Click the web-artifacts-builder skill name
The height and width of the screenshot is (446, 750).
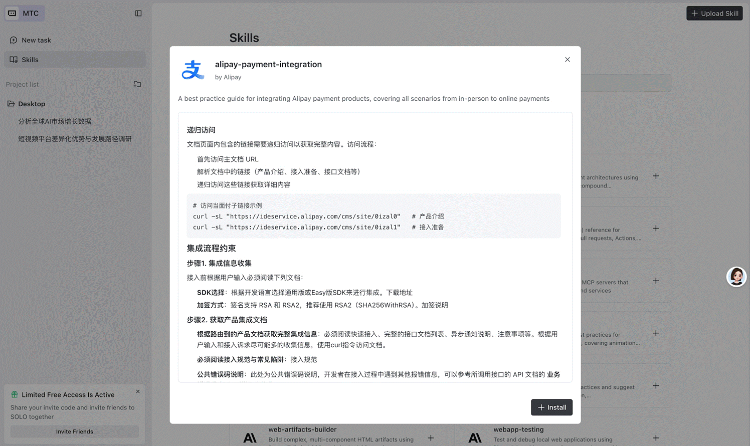(x=302, y=429)
